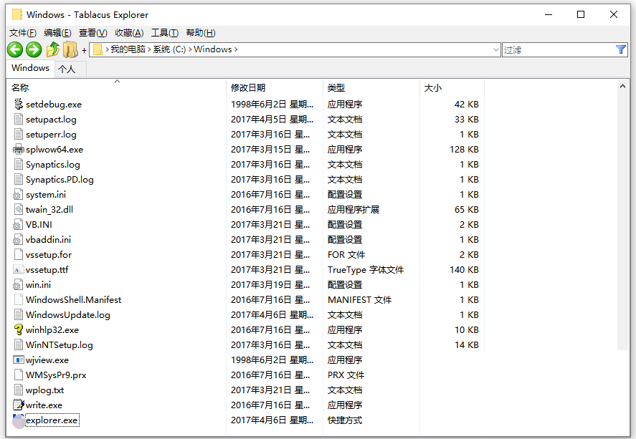
Task: Click the vssetup.ttf font file icon
Action: (x=19, y=270)
